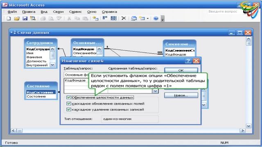Click the Снижение... table title bar
The image size is (262, 147).
pos(179,44)
